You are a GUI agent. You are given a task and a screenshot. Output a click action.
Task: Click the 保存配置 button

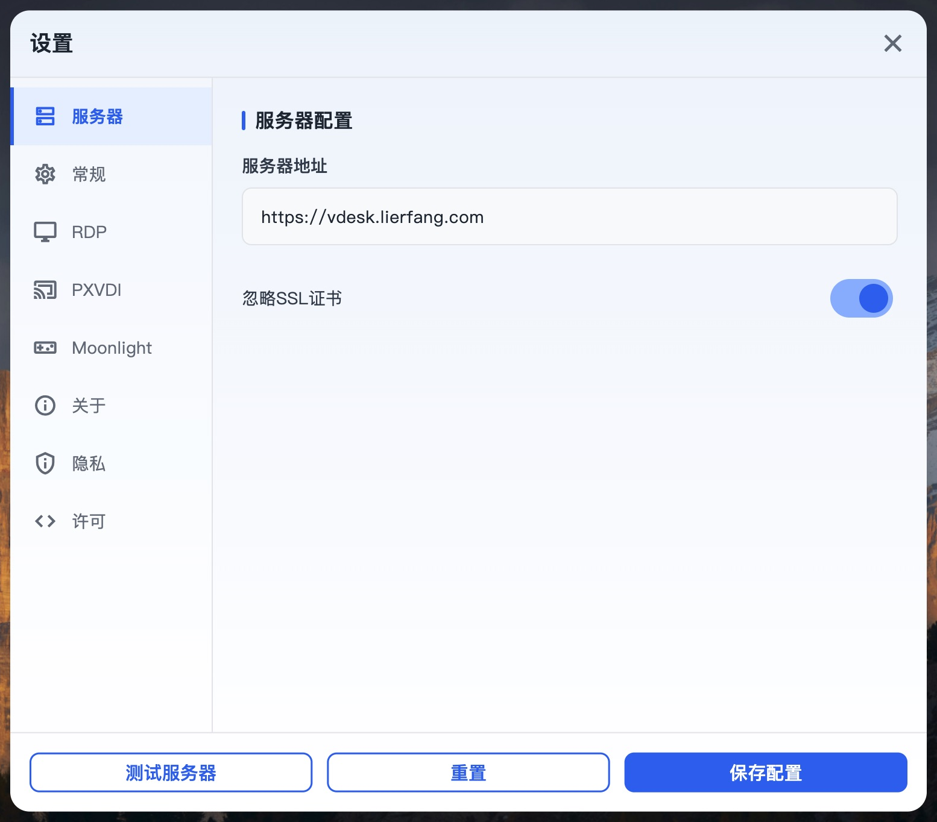point(766,773)
